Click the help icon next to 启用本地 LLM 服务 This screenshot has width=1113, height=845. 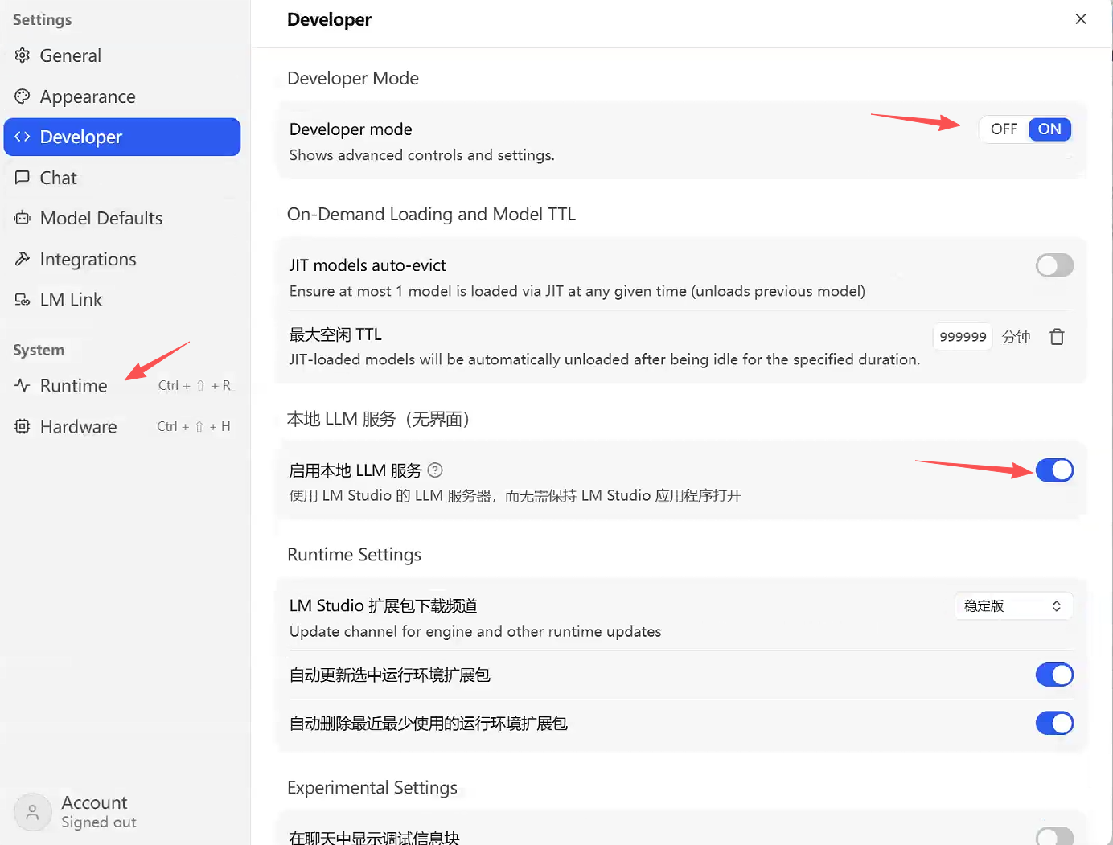(x=435, y=470)
